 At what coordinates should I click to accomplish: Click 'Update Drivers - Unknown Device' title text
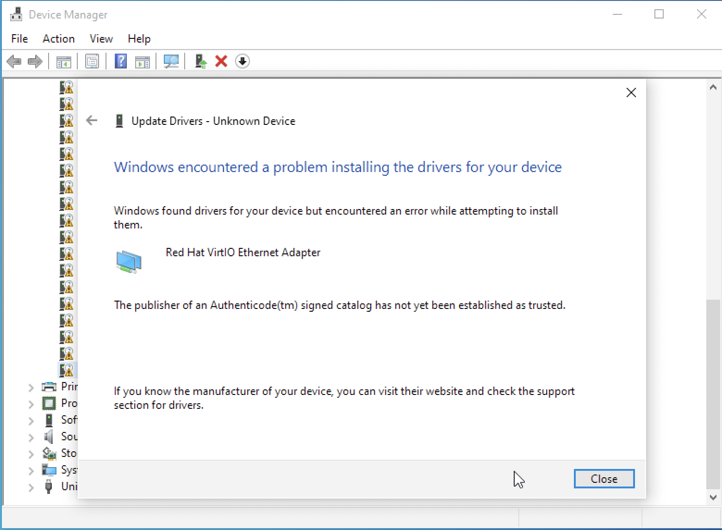coord(213,121)
